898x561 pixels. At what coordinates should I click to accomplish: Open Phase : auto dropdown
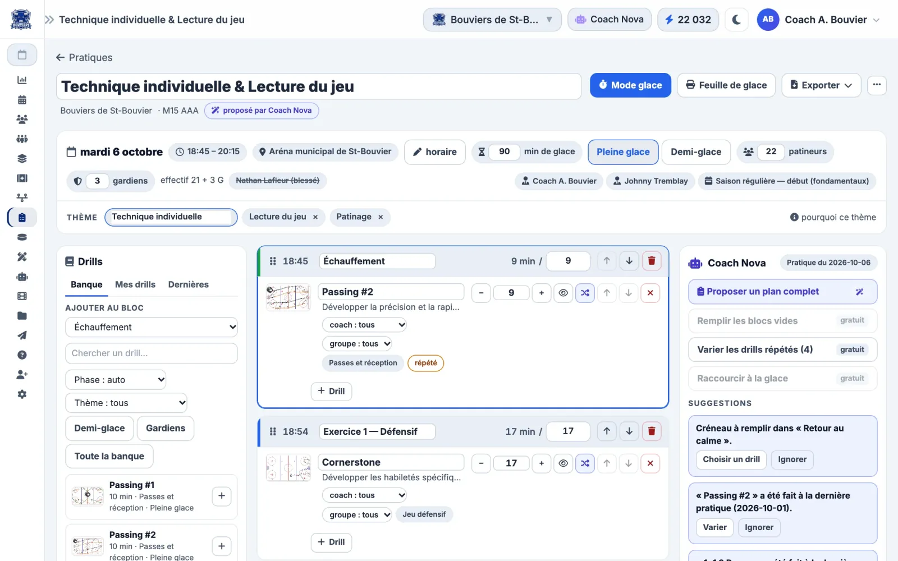click(116, 380)
